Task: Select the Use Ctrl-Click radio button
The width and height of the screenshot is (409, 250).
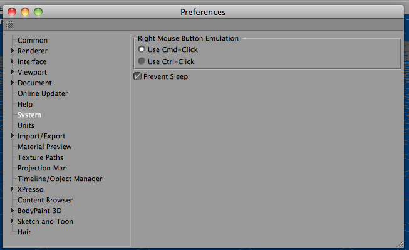Action: (x=142, y=61)
